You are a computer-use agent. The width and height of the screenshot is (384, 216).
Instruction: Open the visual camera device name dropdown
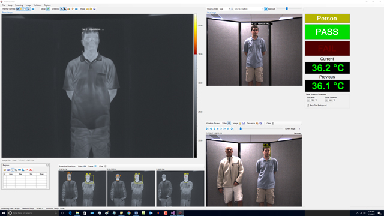click(x=249, y=9)
